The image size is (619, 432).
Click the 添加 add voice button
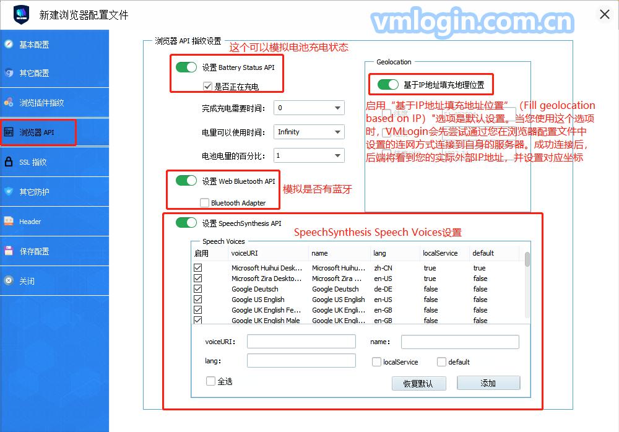coord(488,383)
